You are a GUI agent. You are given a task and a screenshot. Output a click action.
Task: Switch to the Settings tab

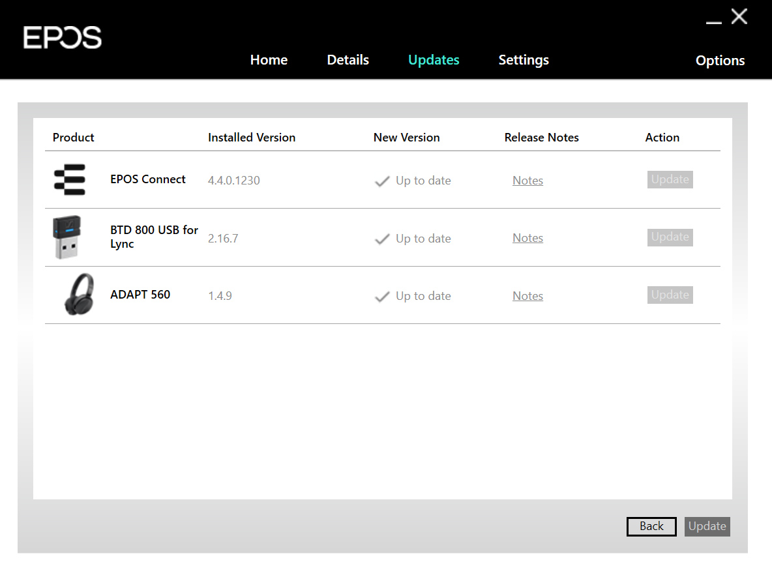pos(524,60)
